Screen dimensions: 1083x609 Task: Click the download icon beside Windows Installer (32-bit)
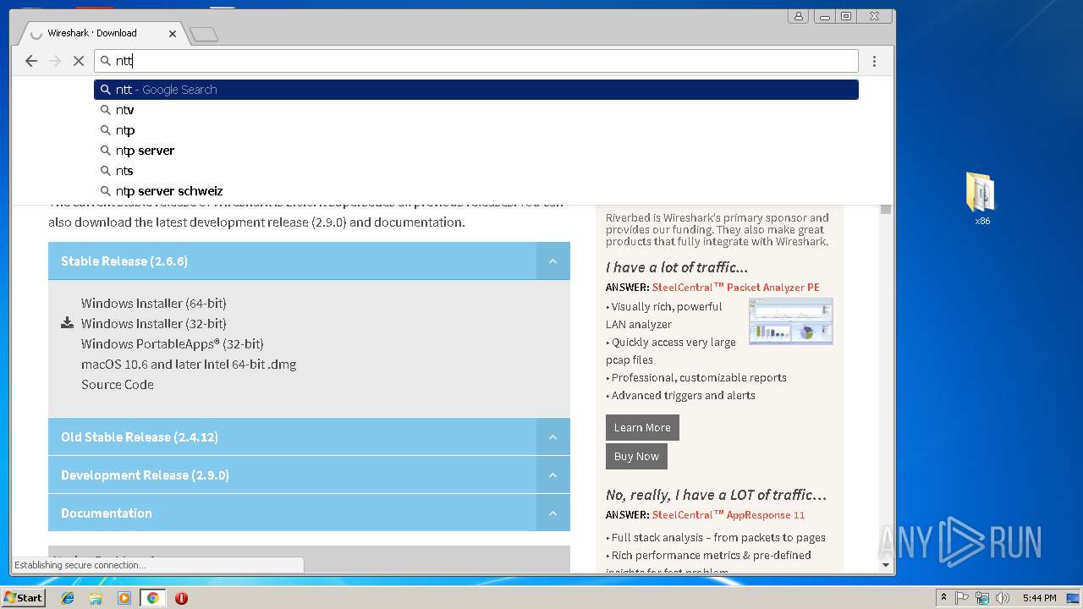point(68,323)
